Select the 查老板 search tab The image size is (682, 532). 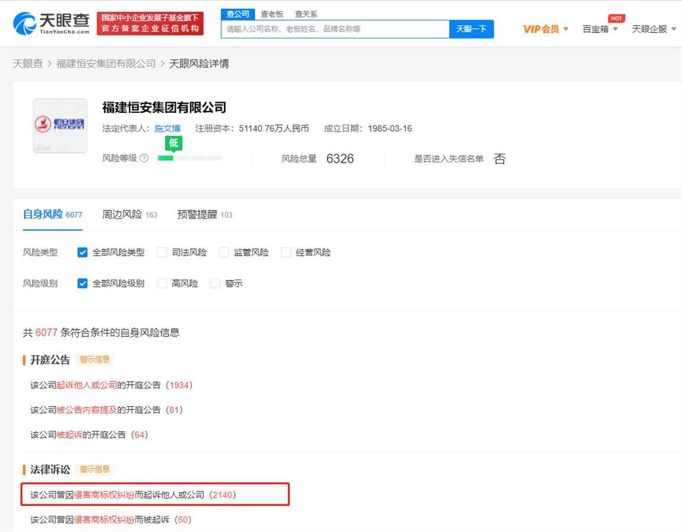coord(272,14)
